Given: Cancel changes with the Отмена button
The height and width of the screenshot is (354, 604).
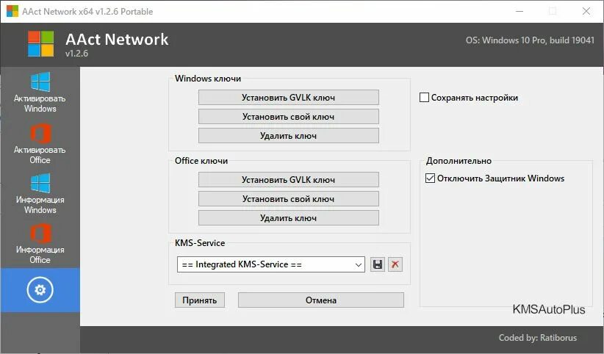Looking at the screenshot, I should 321,300.
